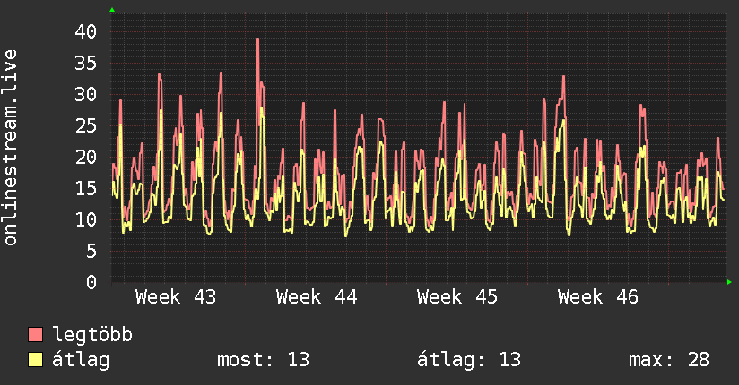Click the 'max: 28' value

pyautogui.click(x=669, y=360)
